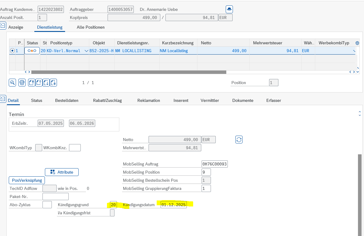364x236 pixels.
Task: Click the Kurzbezeichnung column header
Action: (x=178, y=43)
